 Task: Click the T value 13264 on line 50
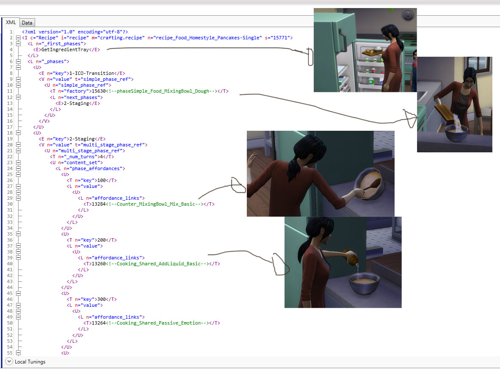99,323
